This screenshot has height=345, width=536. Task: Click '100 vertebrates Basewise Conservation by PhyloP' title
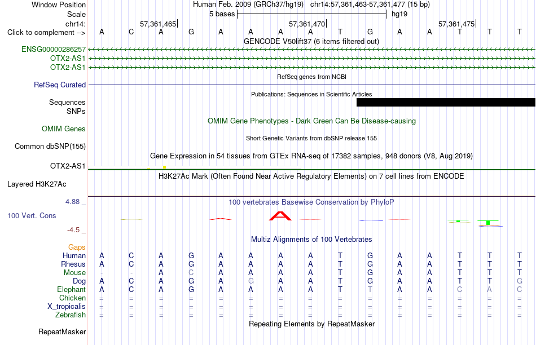tap(311, 202)
